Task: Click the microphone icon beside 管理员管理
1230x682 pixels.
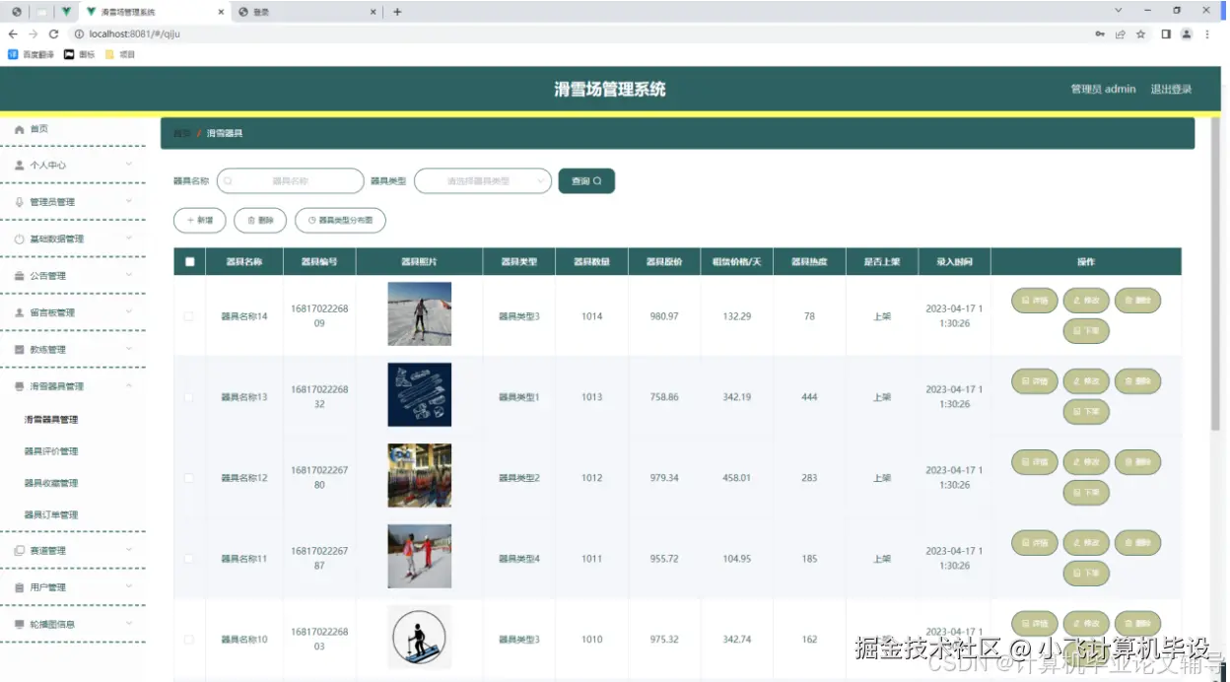Action: coord(19,202)
